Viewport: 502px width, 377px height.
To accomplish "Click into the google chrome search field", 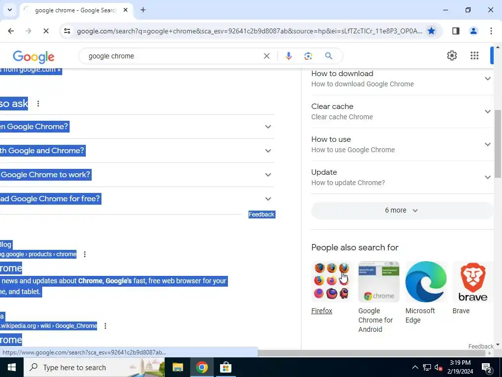I will point(173,56).
